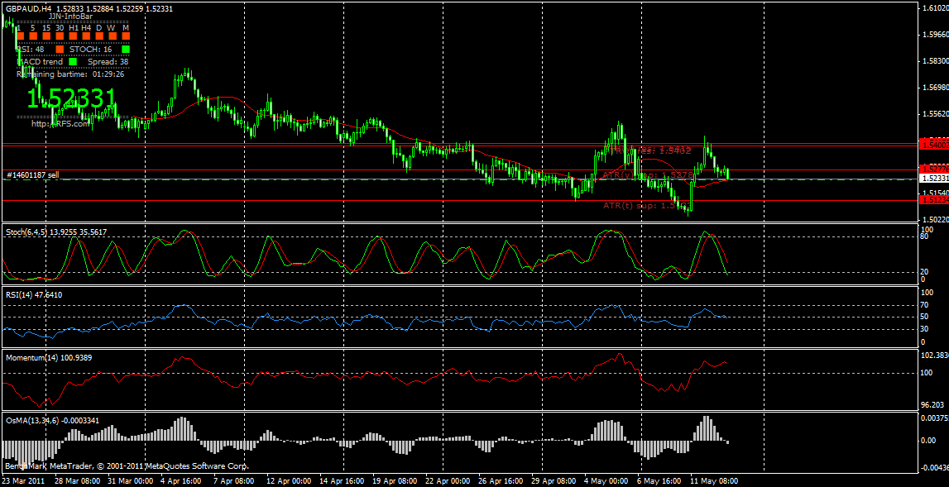Click the GBPAUD,H4 chart title

point(27,9)
